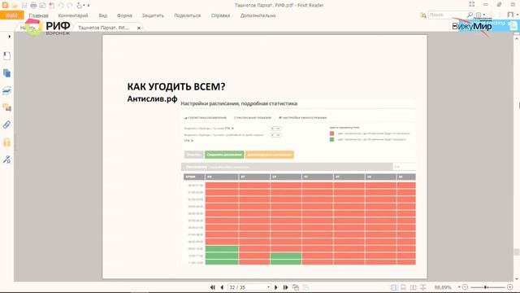Open the Файл menu

[11, 15]
